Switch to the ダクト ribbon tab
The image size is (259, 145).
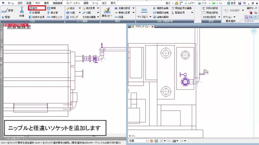point(38,3)
